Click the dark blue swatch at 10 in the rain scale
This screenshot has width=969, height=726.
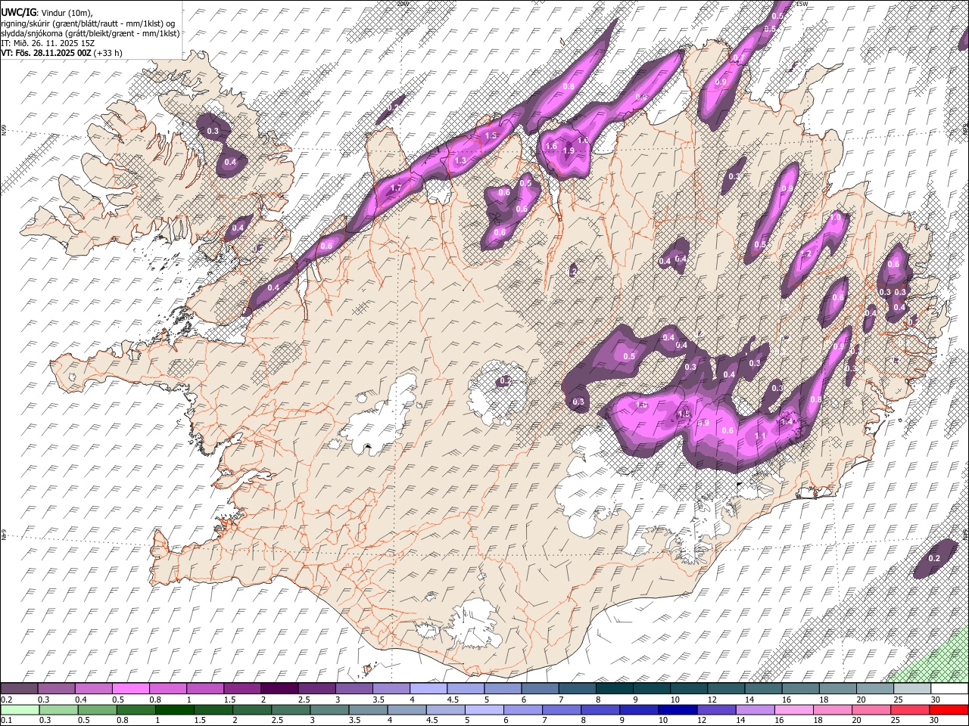678,709
